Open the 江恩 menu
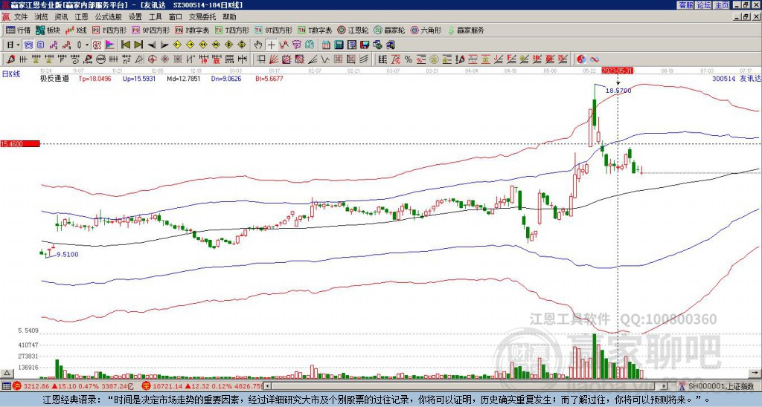762x407 pixels. point(81,17)
